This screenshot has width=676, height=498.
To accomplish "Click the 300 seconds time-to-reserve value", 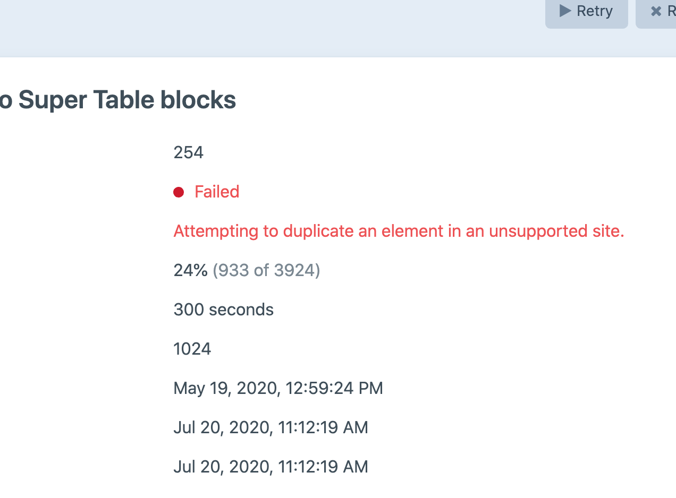I will coord(223,310).
